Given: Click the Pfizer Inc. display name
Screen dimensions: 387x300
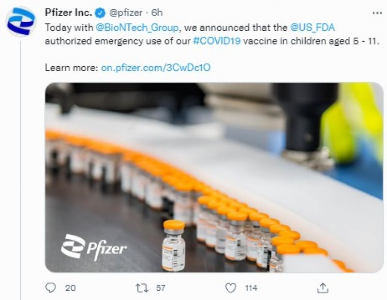Looking at the screenshot, I should [69, 13].
